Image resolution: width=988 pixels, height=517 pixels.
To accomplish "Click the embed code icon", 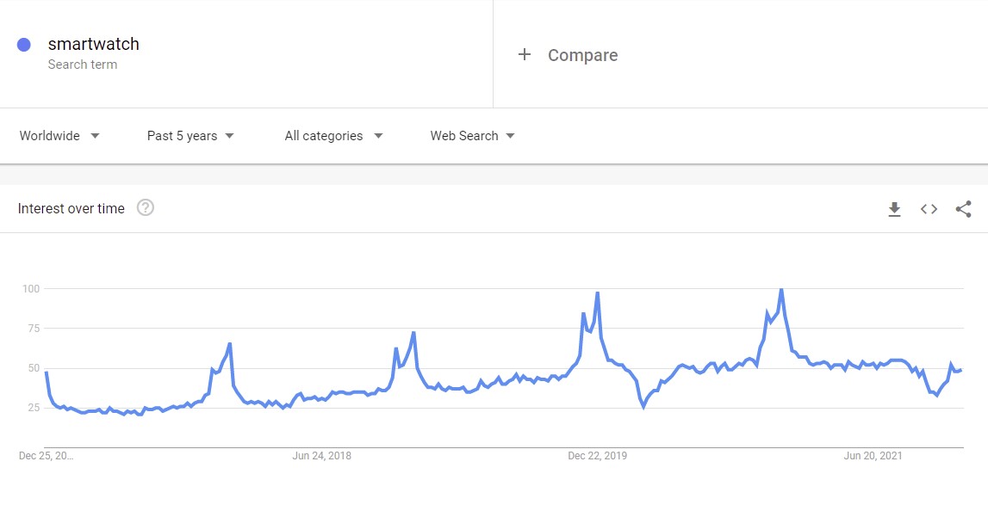I will coord(929,209).
